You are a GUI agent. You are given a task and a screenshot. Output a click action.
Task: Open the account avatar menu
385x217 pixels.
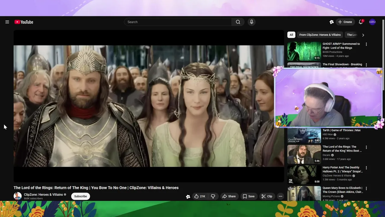372,22
